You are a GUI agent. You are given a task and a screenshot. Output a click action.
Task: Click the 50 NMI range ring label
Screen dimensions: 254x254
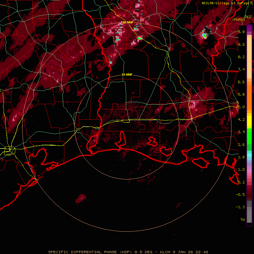(x=127, y=75)
